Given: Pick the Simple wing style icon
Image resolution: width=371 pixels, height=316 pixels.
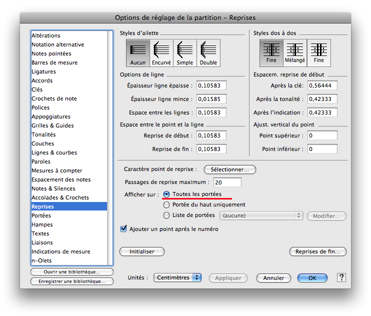Looking at the screenshot, I should click(x=184, y=52).
